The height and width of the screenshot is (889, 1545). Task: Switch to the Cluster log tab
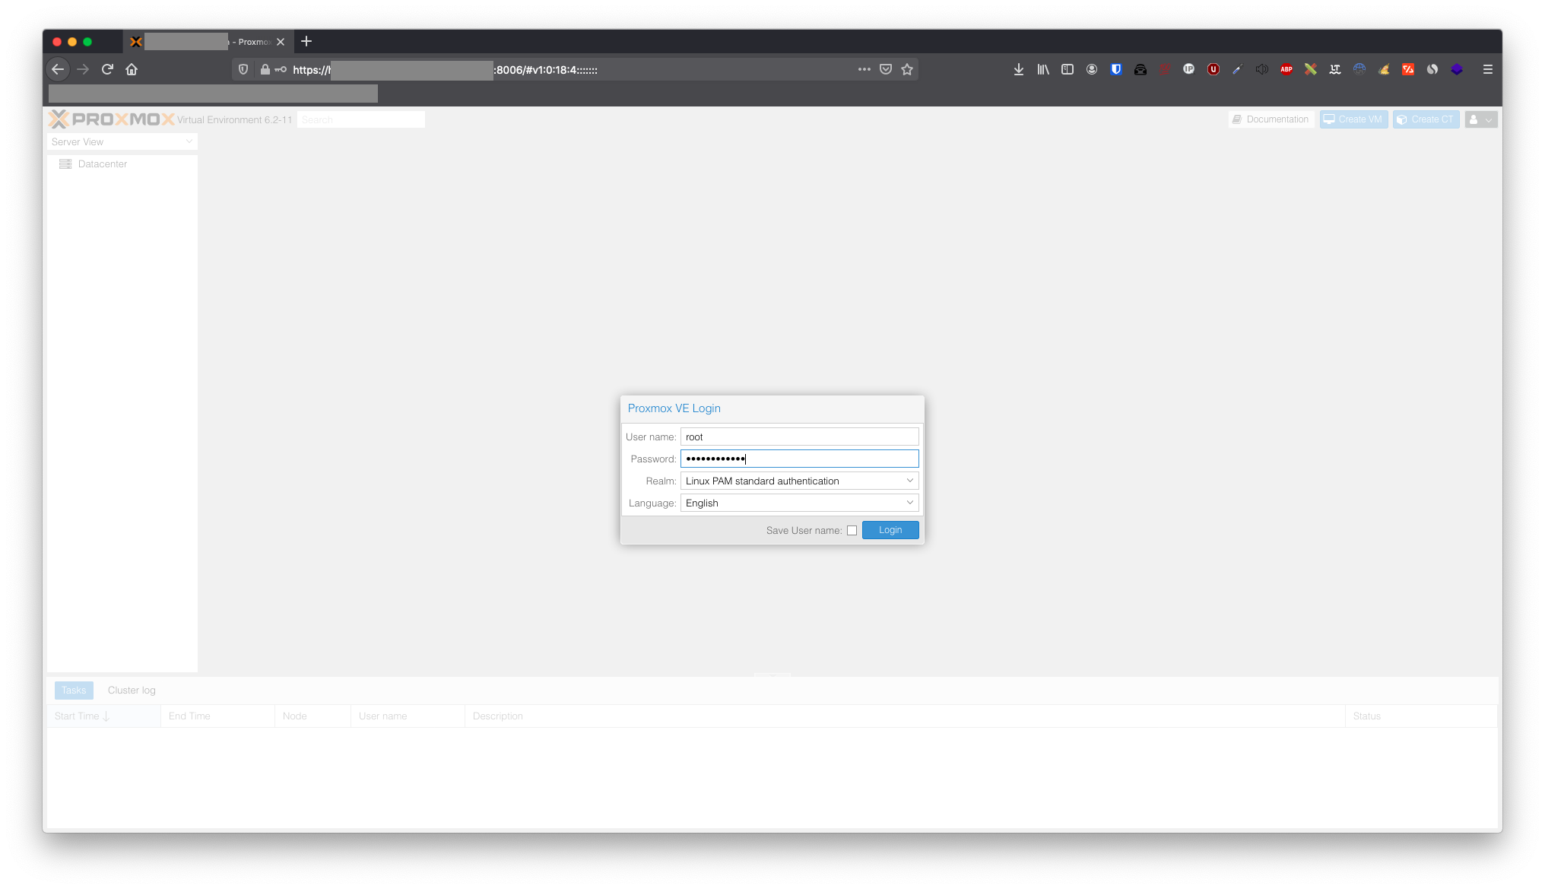point(132,690)
